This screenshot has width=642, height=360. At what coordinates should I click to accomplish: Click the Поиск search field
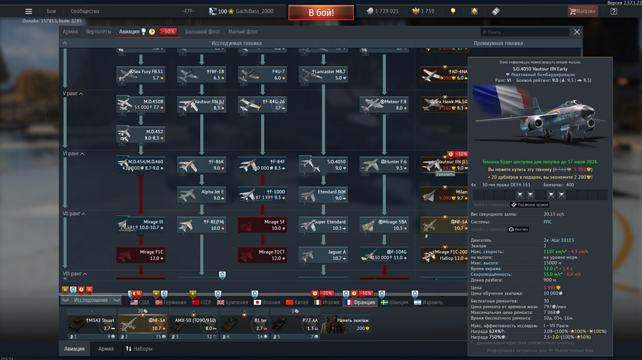click(525, 32)
